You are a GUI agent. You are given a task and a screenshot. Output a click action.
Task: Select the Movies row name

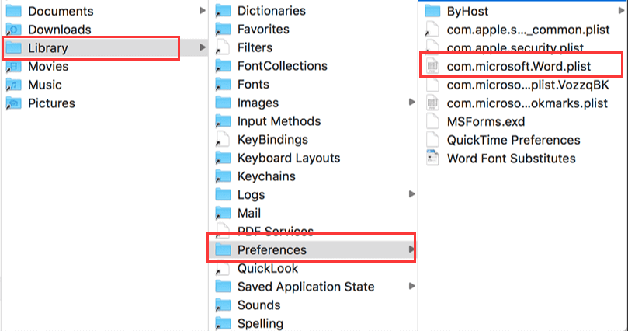[48, 67]
